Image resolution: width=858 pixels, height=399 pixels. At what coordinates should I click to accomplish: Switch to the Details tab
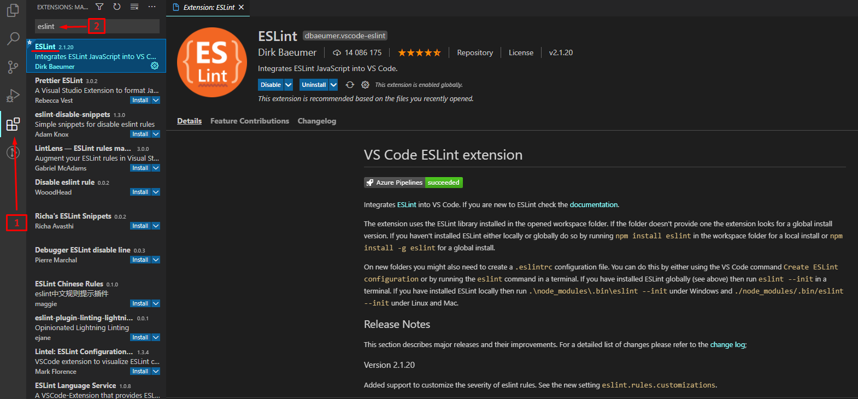tap(189, 121)
